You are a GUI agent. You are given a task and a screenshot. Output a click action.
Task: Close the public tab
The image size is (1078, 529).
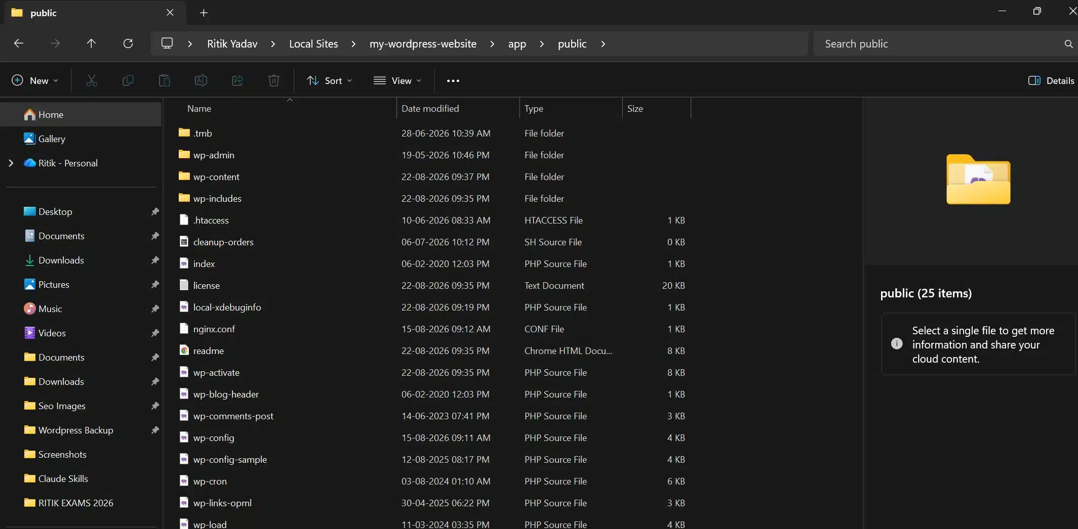click(x=170, y=12)
